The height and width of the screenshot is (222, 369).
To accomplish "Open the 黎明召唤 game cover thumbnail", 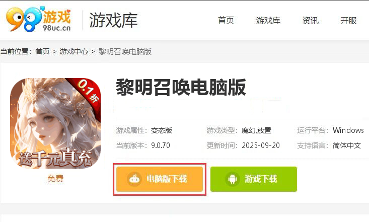I will pyautogui.click(x=55, y=123).
